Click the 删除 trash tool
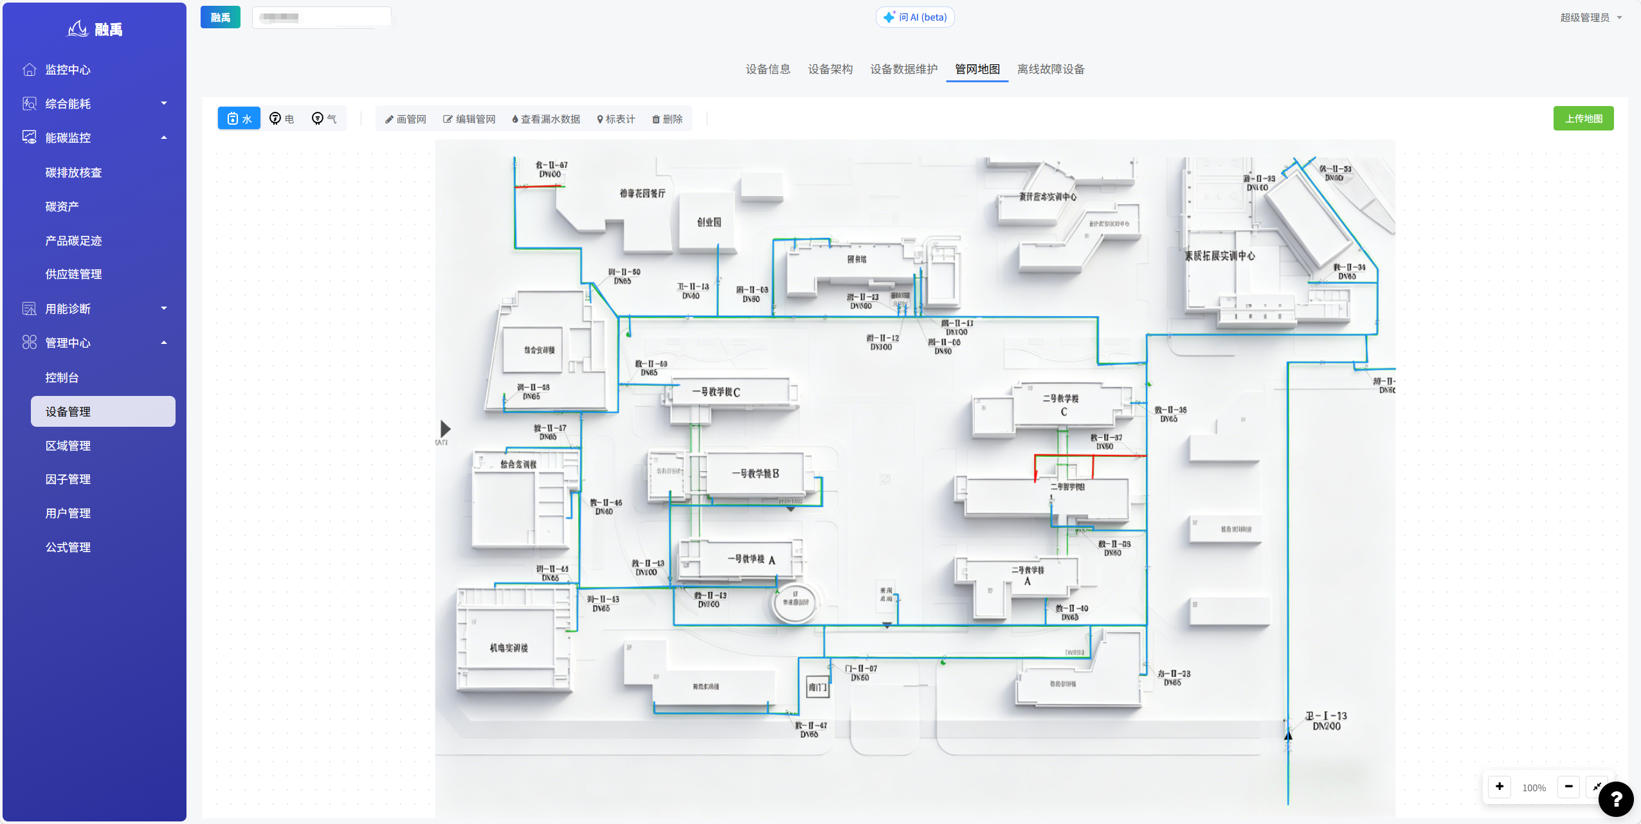Image resolution: width=1641 pixels, height=824 pixels. pyautogui.click(x=667, y=119)
